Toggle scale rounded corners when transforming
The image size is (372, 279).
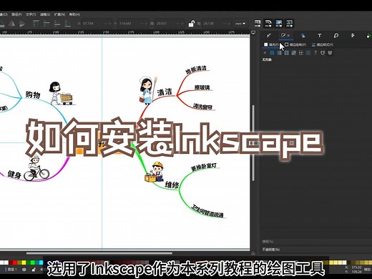(x=268, y=24)
